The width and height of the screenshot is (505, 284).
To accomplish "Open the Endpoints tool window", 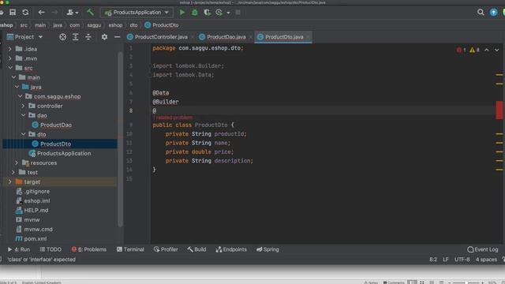I will (x=231, y=249).
